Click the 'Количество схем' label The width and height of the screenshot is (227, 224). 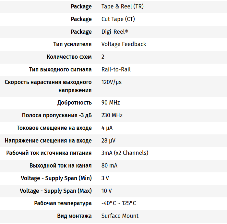click(x=69, y=57)
